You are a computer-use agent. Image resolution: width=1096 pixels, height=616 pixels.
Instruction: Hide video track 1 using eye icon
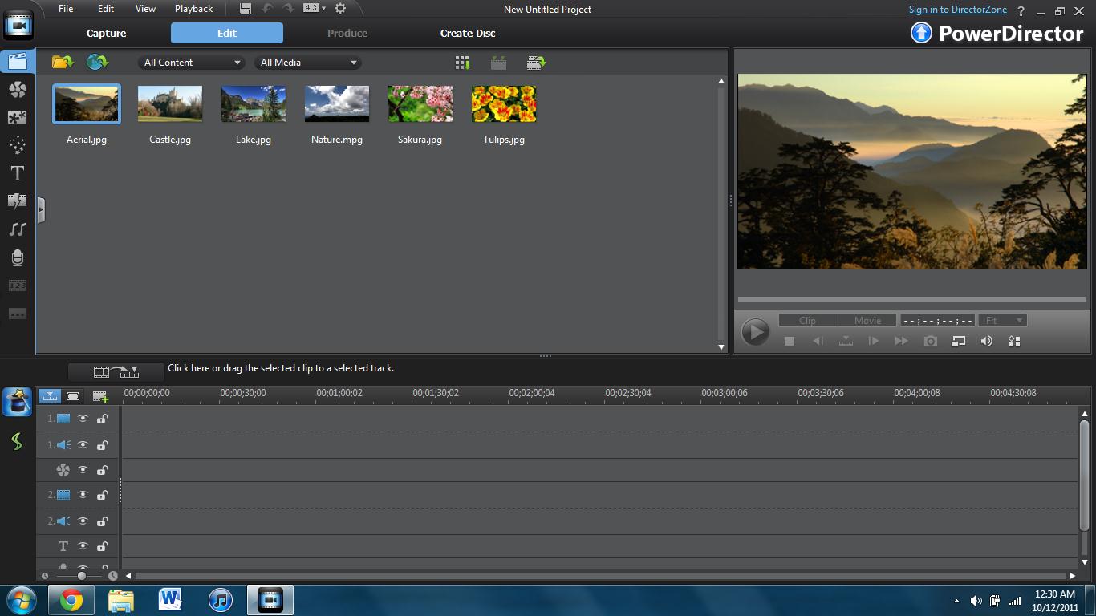point(83,419)
